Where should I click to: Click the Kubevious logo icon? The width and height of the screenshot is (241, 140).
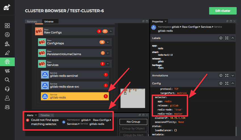tap(7, 7)
